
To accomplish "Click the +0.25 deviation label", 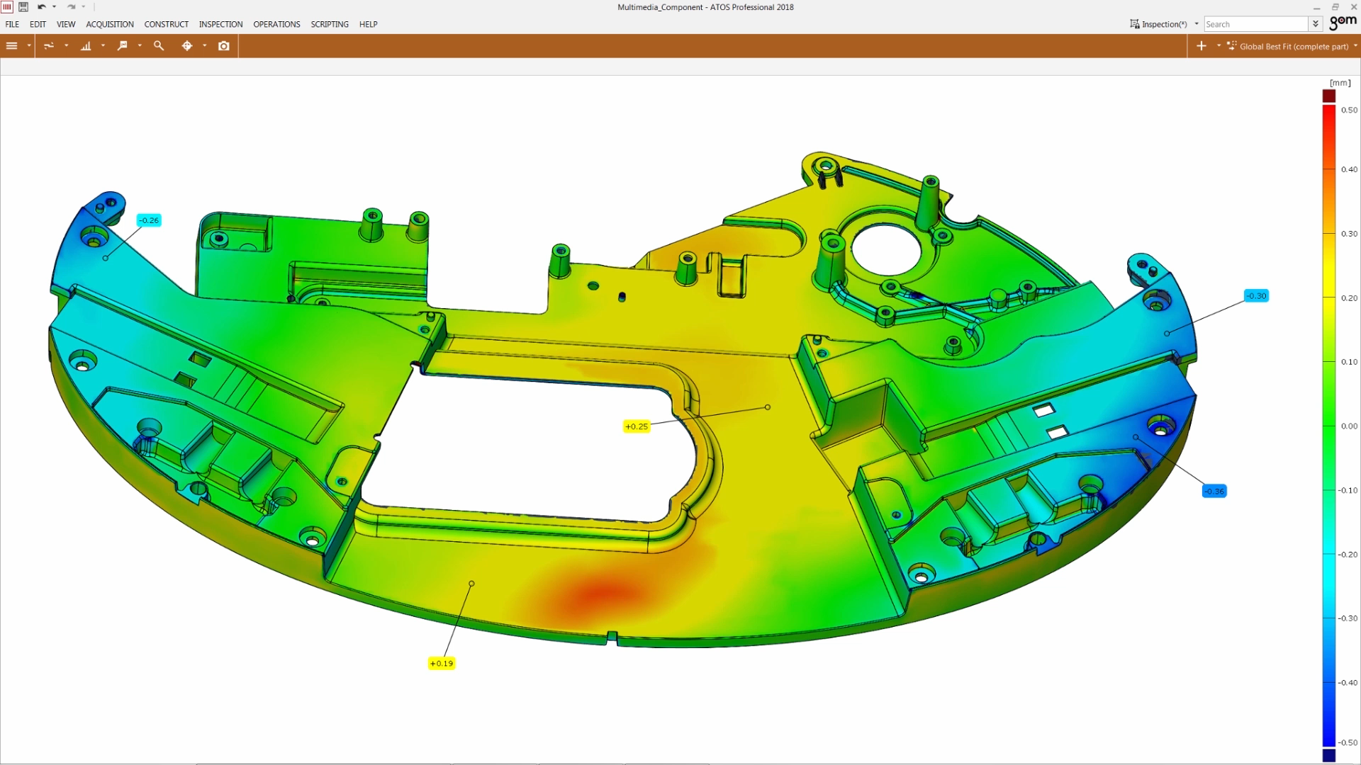I will (x=637, y=426).
